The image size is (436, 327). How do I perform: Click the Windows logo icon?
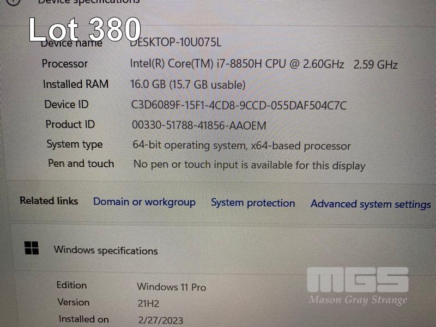pyautogui.click(x=32, y=248)
